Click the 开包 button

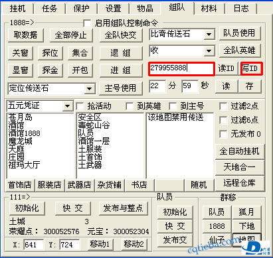pyautogui.click(x=80, y=70)
